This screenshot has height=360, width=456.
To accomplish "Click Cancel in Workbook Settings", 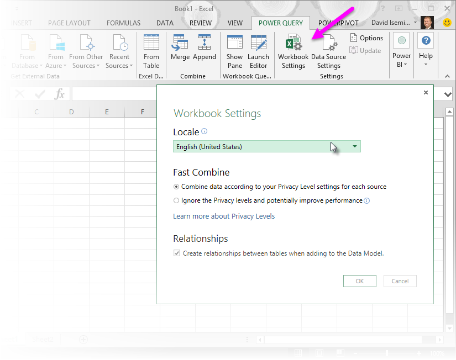I will (400, 281).
